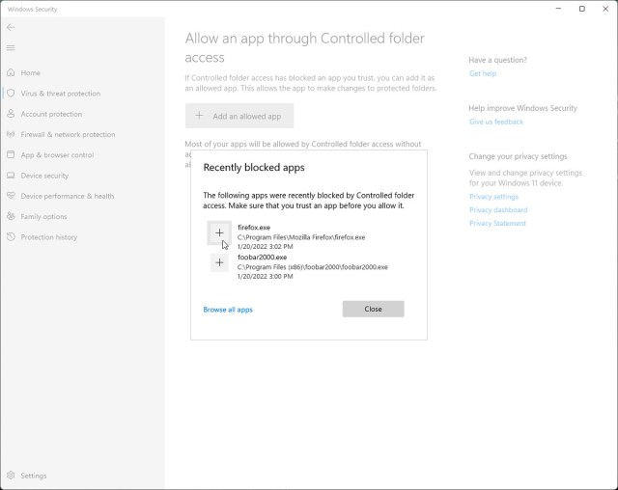
Task: Open the hamburger navigation menu icon
Action: (x=11, y=48)
